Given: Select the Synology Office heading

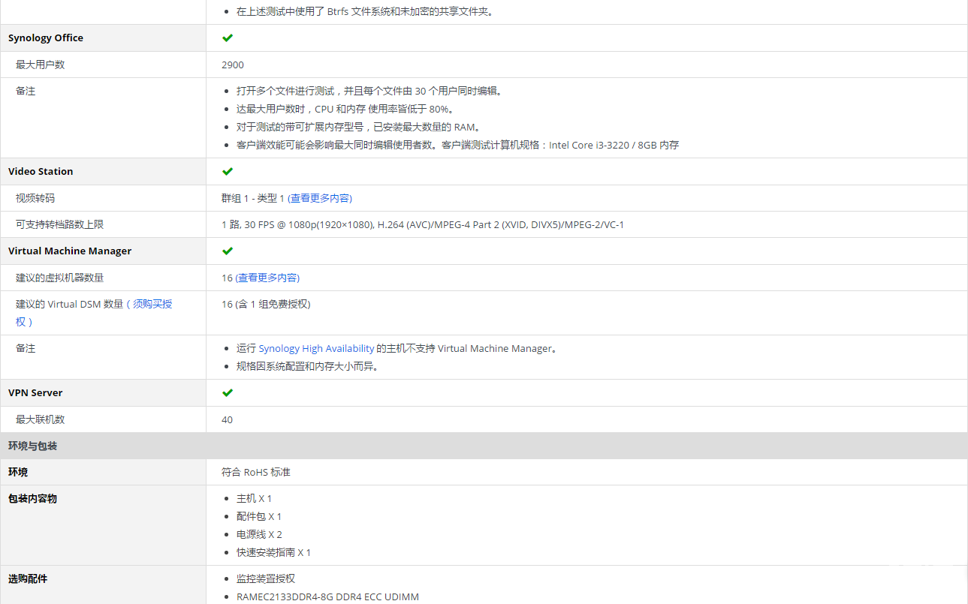Looking at the screenshot, I should [46, 38].
